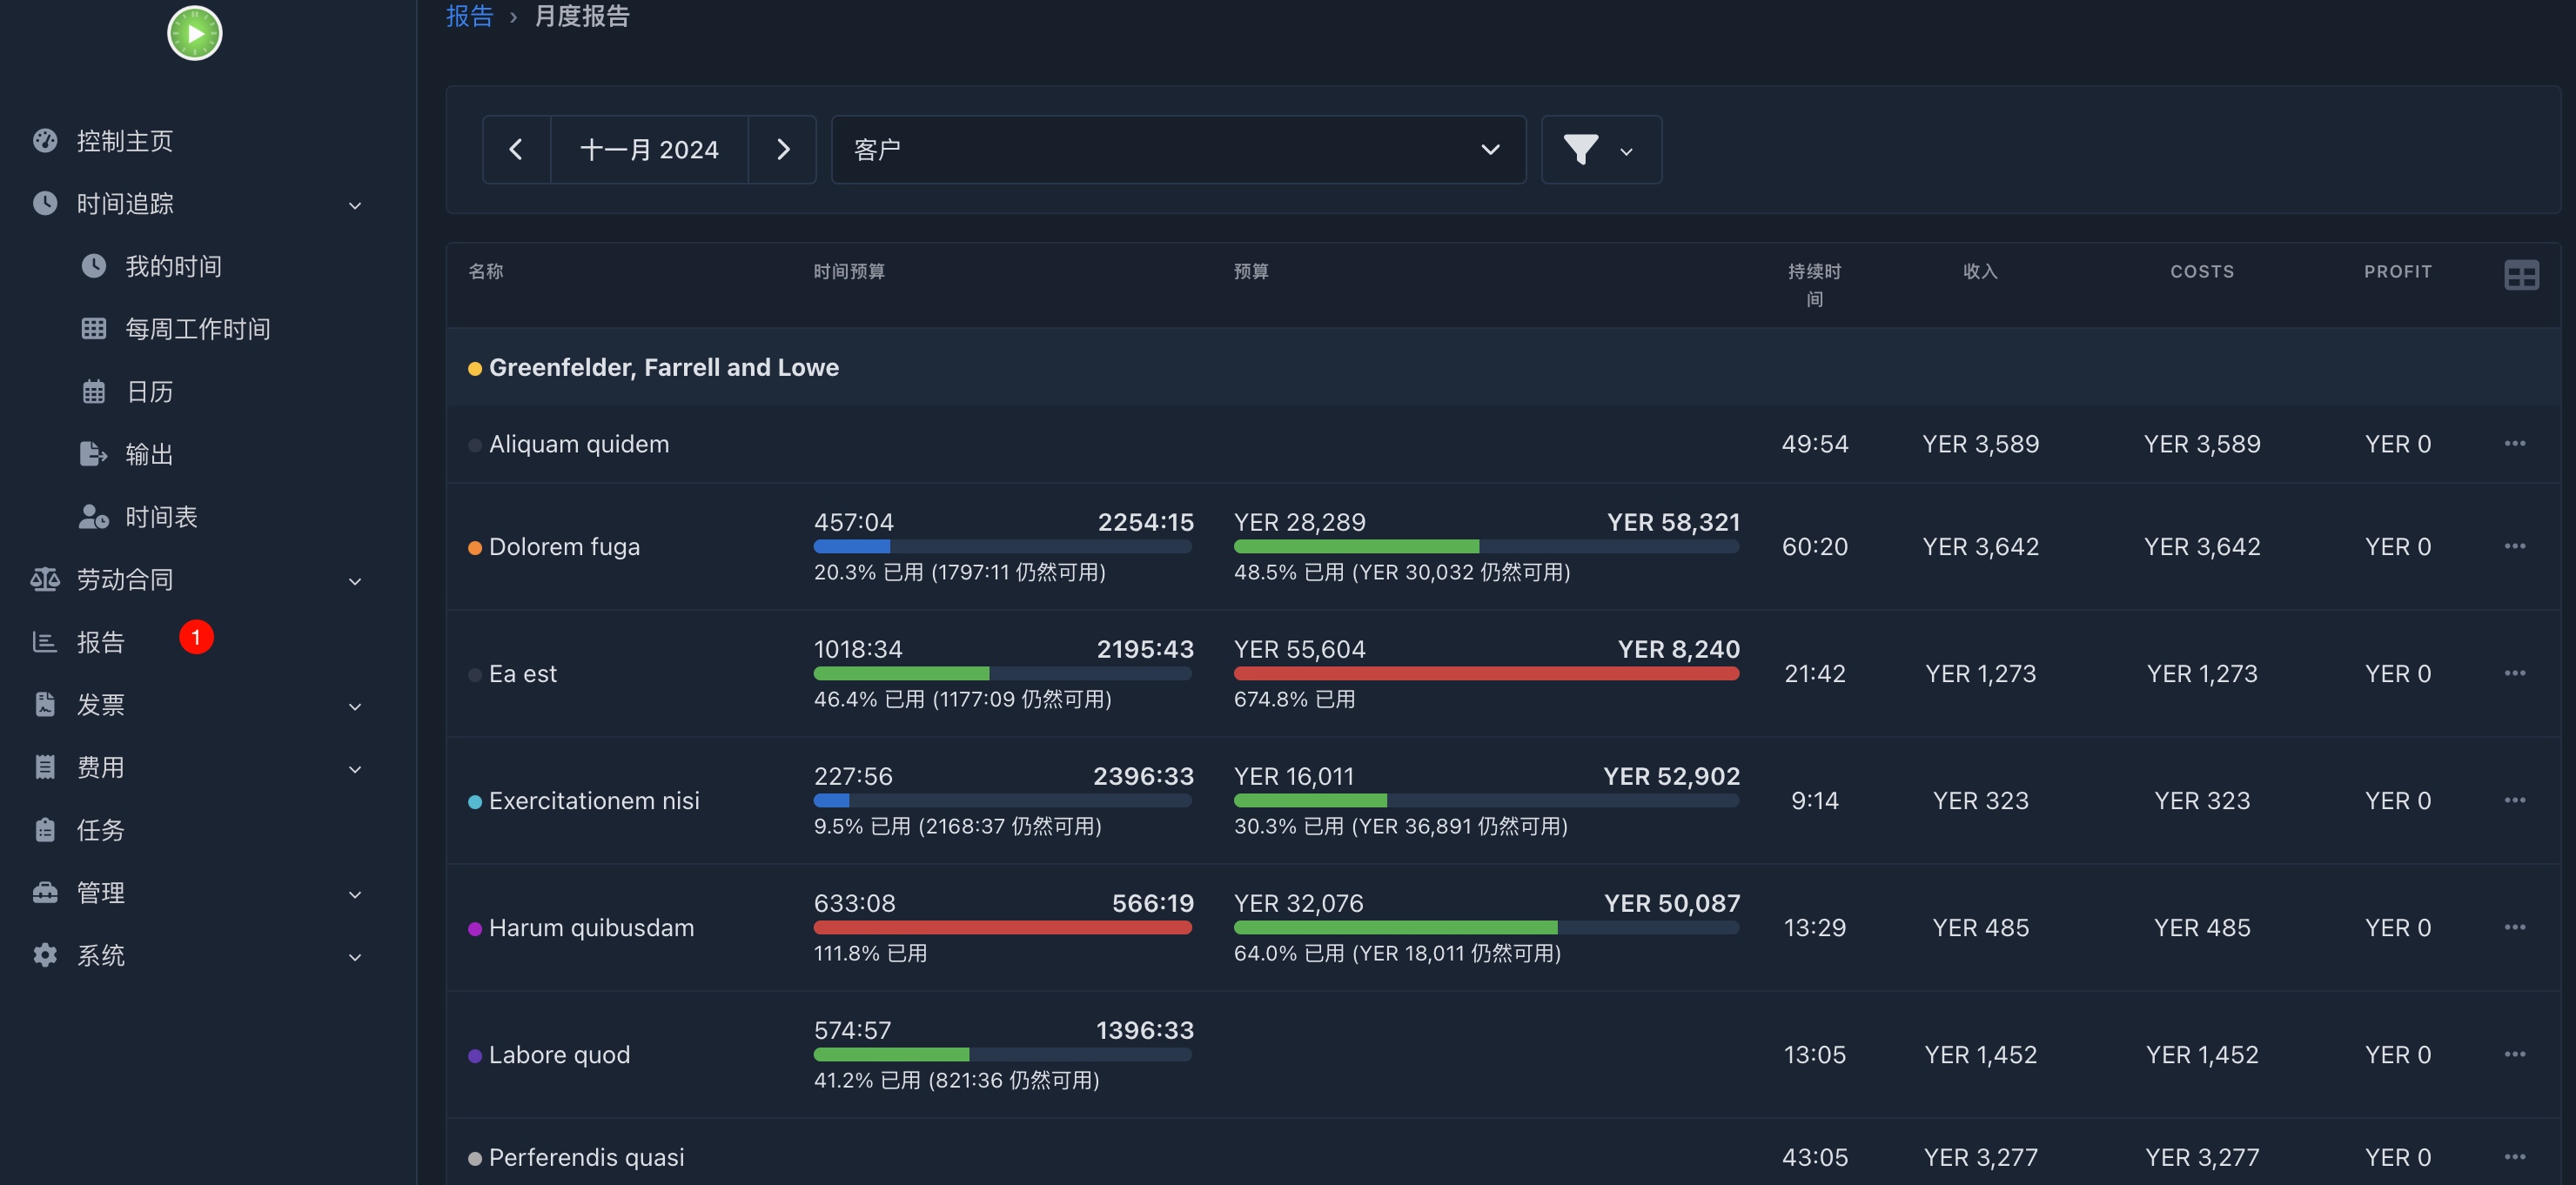Screen dimensions: 2576x1185
Task: Expand the 劳动合同 menu section
Action: point(354,581)
